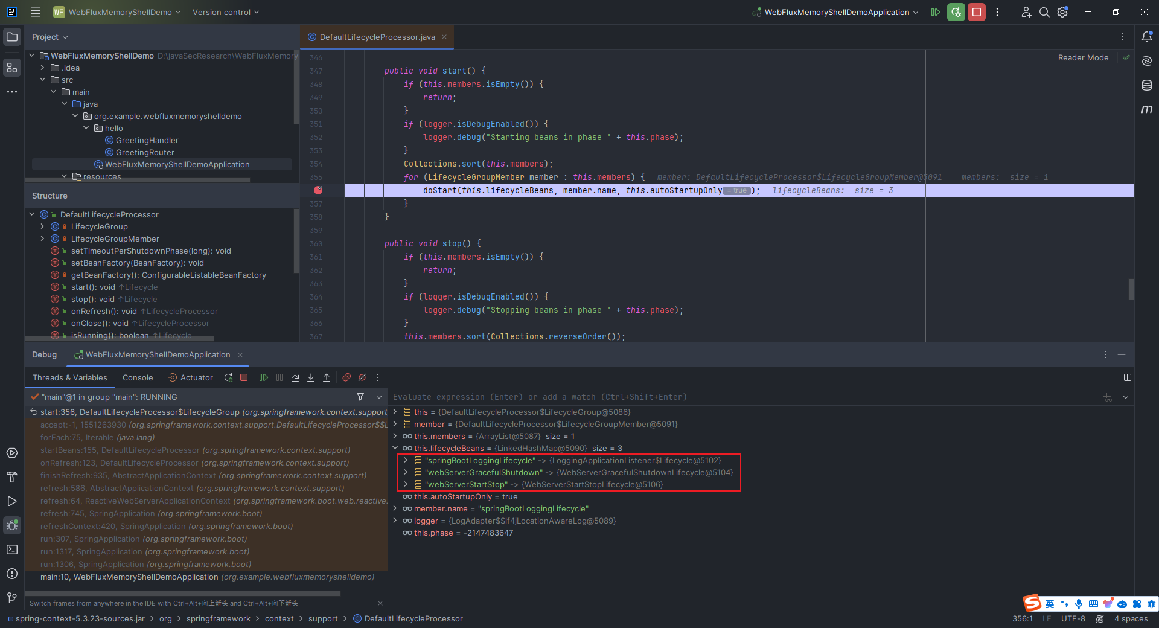Open IDE and Project Settings gear
1159x628 pixels.
(x=1063, y=12)
